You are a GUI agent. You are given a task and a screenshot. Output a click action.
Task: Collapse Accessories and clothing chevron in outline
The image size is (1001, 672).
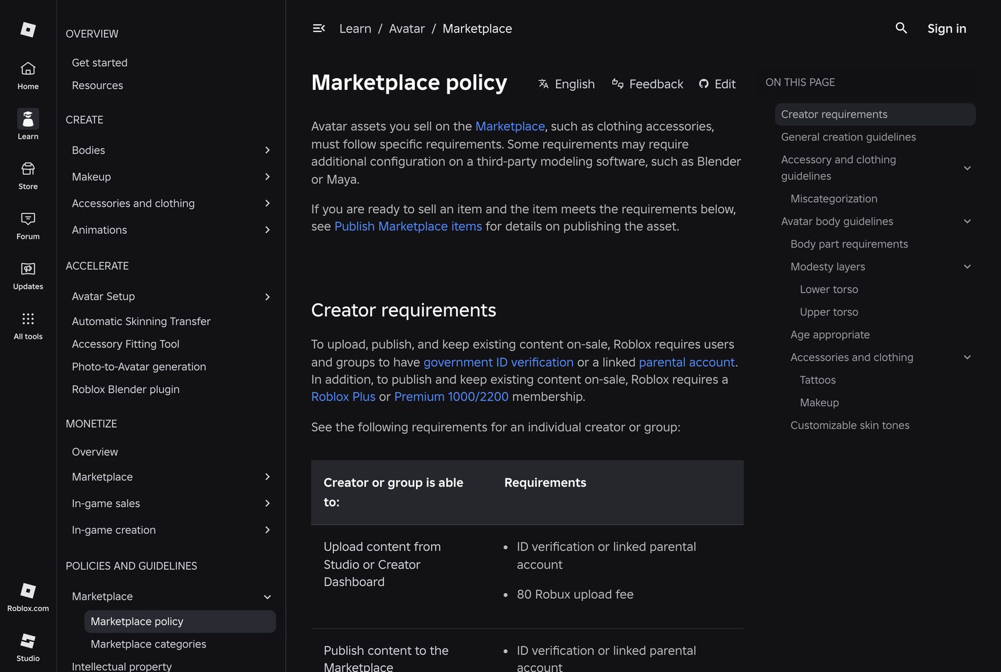967,358
